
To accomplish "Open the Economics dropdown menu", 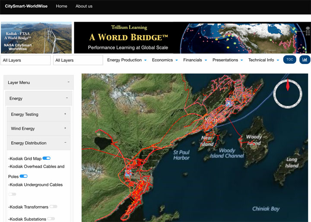I will click(165, 60).
